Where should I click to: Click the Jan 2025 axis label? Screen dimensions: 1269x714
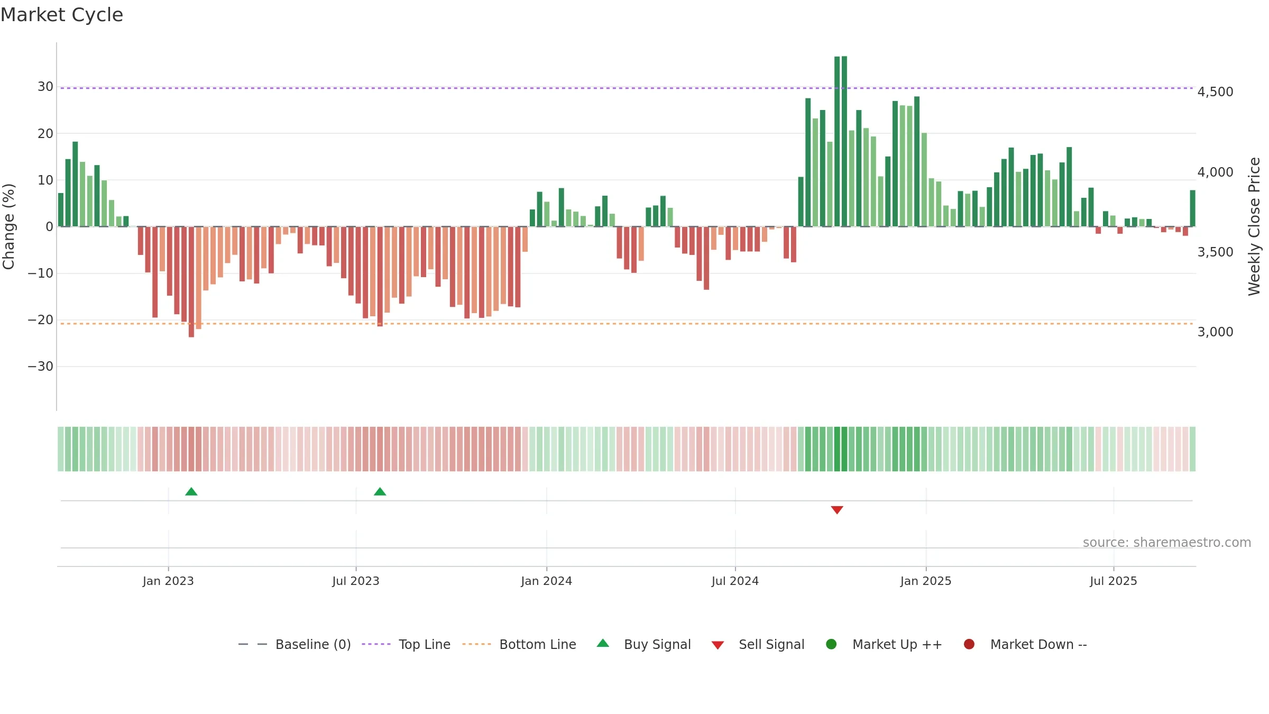(x=926, y=581)
